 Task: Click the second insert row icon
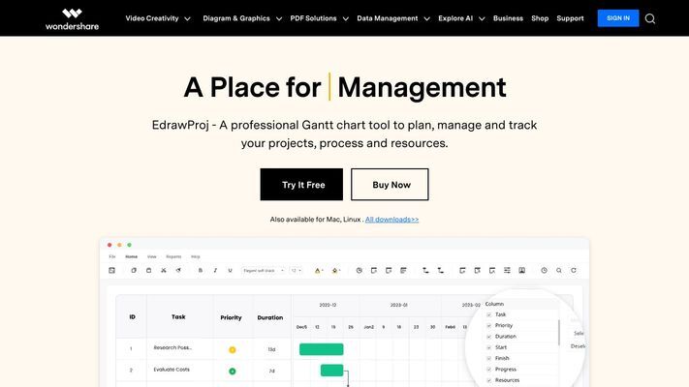[x=477, y=270]
